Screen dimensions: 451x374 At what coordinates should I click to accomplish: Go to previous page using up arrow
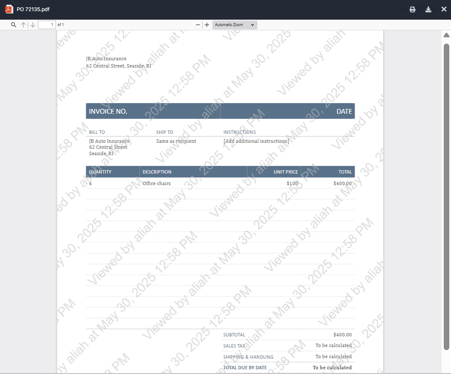23,25
